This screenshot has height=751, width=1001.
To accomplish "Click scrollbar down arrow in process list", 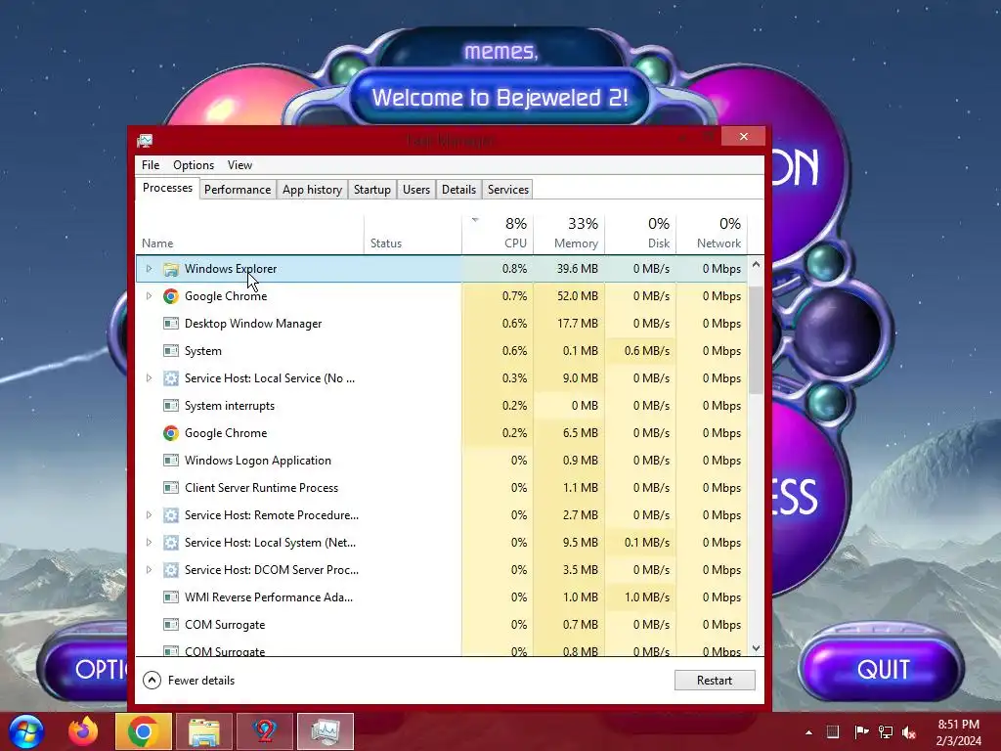I will 756,648.
